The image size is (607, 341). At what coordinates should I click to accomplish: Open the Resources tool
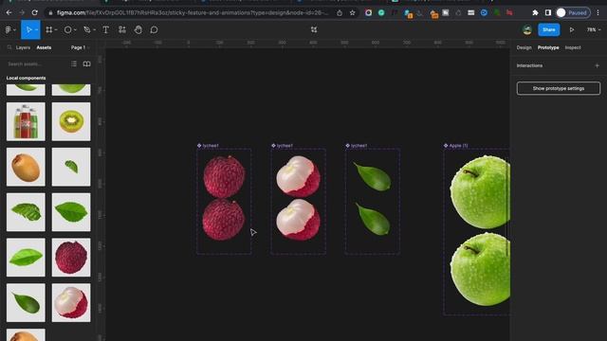tap(122, 29)
